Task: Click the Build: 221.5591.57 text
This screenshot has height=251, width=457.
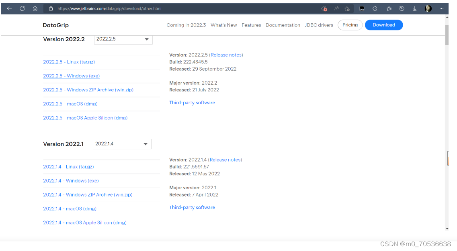Action: 189,167
